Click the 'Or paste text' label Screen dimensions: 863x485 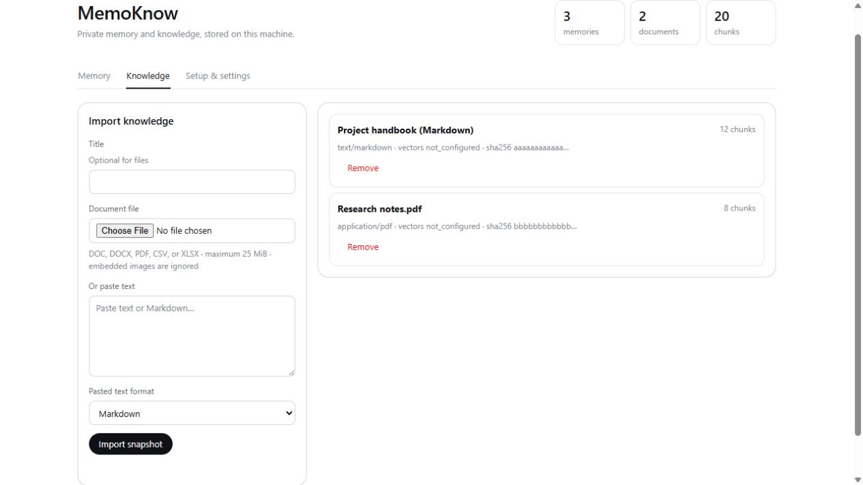(112, 286)
